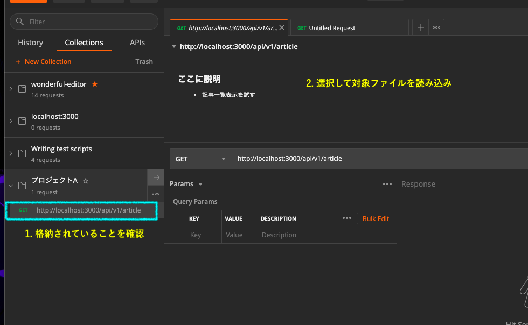Click the ここに説明 description heading
The width and height of the screenshot is (528, 325).
(x=199, y=79)
